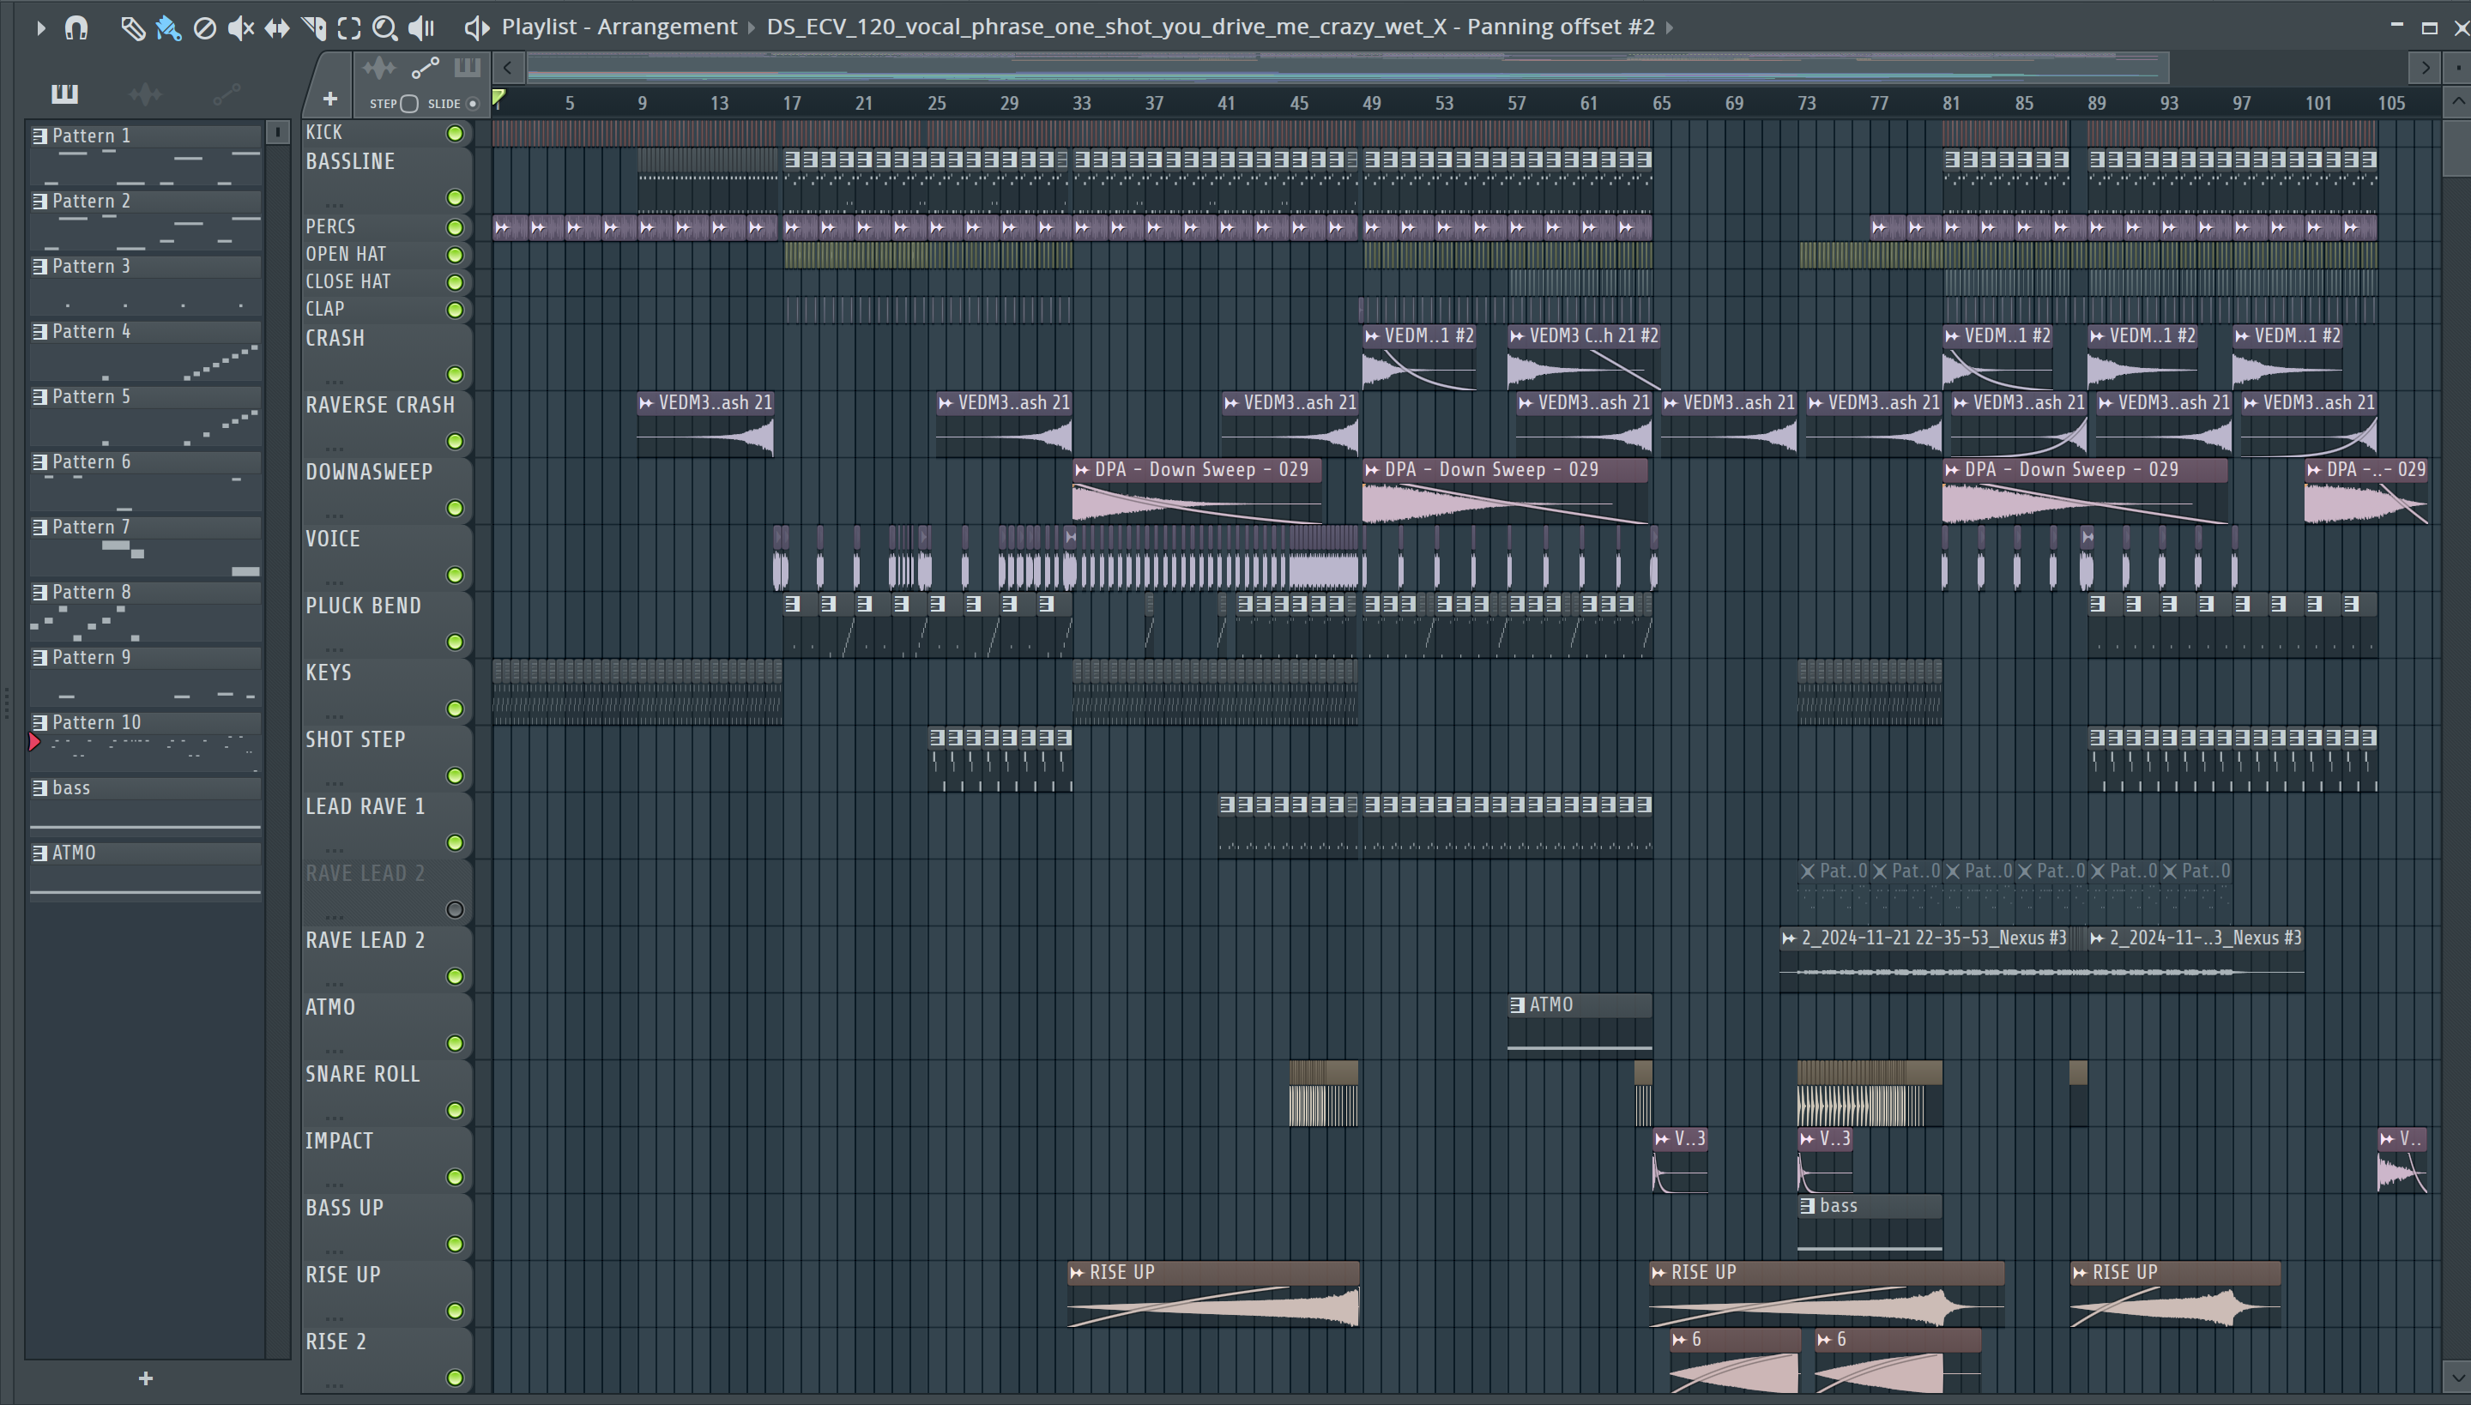The width and height of the screenshot is (2471, 1405).
Task: Show patterns in the picker panel
Action: [x=64, y=93]
